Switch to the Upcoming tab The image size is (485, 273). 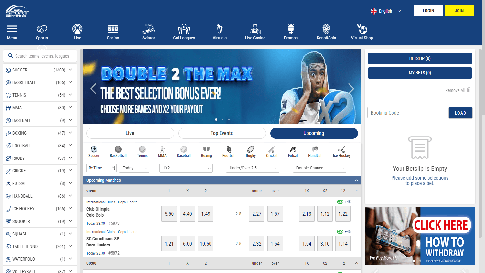pyautogui.click(x=314, y=133)
